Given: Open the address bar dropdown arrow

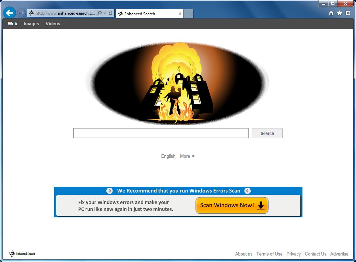Looking at the screenshot, I should click(x=105, y=13).
